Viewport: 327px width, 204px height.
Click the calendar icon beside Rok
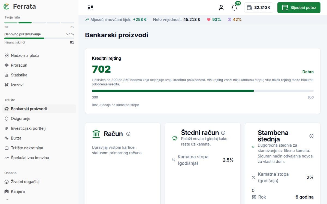[x=254, y=197]
